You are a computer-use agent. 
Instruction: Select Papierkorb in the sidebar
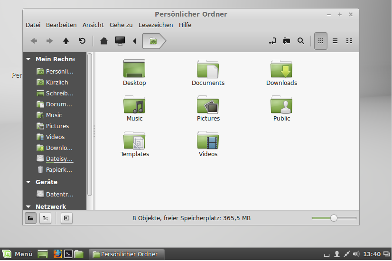click(59, 169)
